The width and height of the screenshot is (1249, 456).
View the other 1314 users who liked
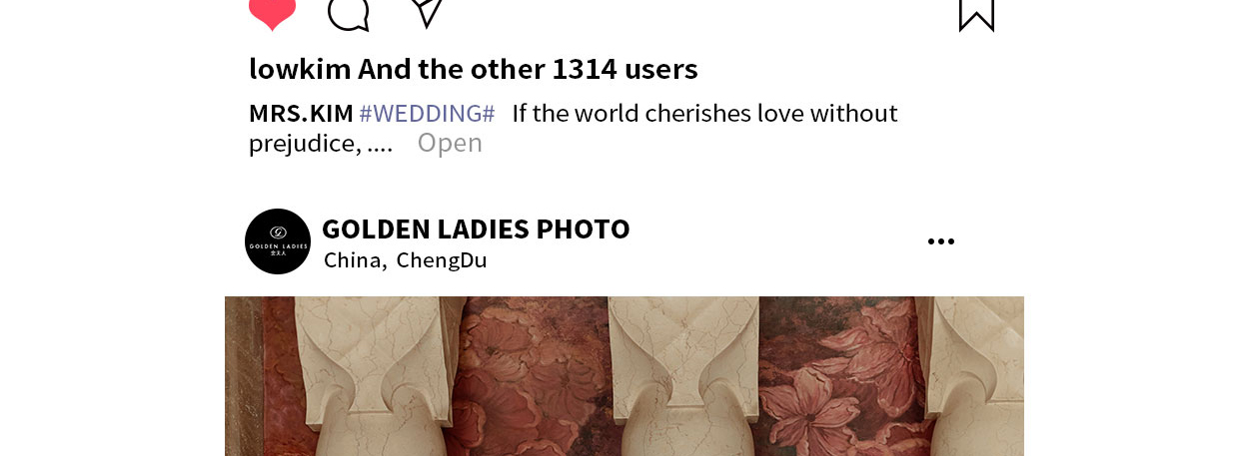(528, 69)
